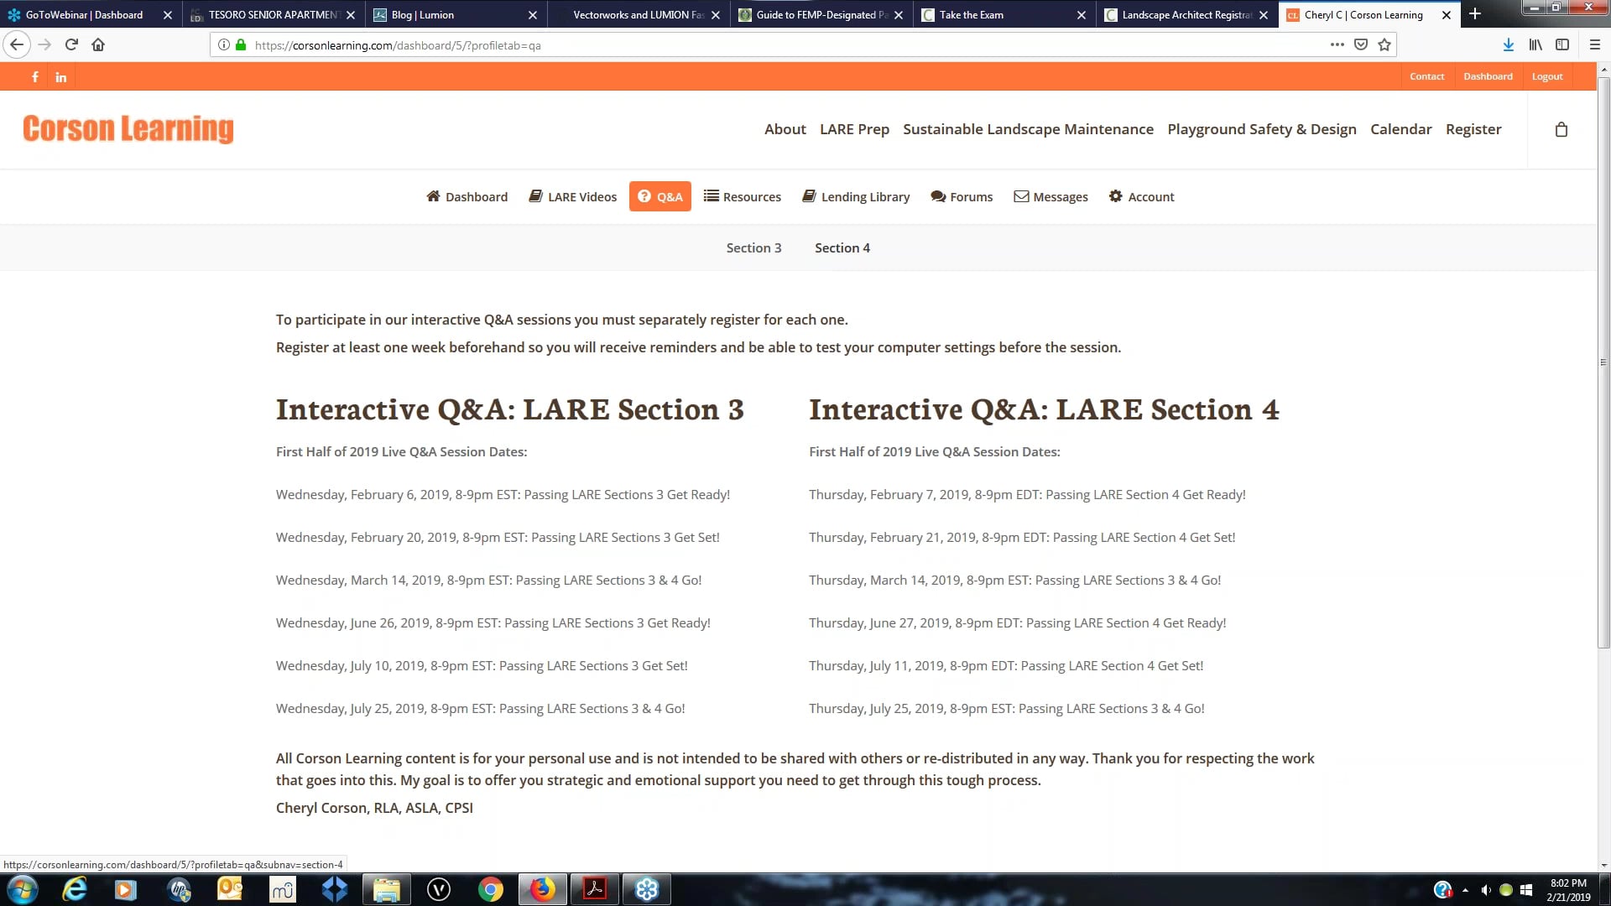Click the volume icon in system tray
Viewport: 1611px width, 906px height.
click(1487, 889)
